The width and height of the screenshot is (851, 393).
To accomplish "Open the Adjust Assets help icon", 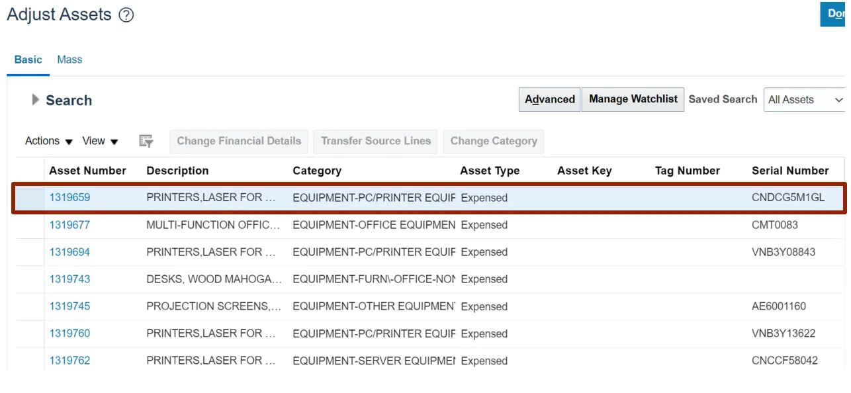I will 126,15.
